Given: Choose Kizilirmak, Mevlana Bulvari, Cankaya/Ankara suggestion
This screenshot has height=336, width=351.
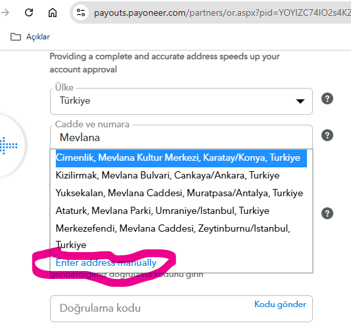Looking at the screenshot, I should tap(181, 175).
